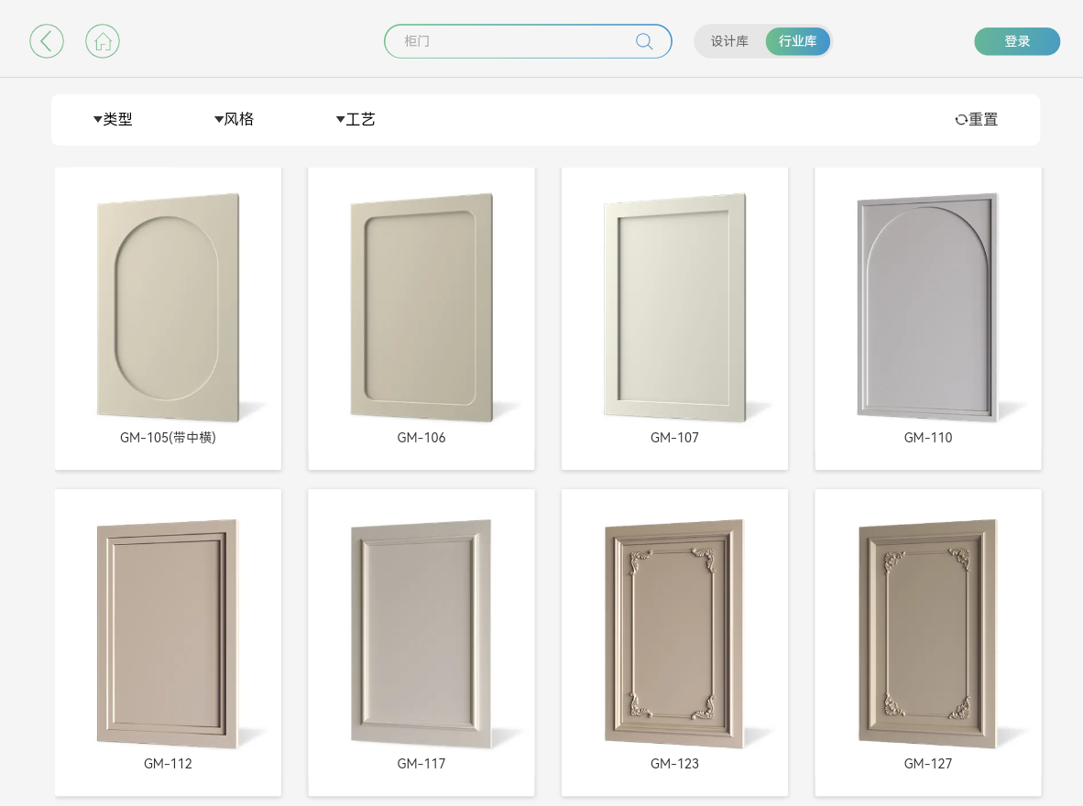Click the magnifier search icon

(644, 41)
